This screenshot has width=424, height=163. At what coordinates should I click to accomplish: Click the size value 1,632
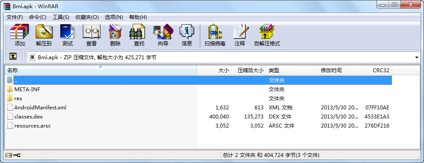coord(222,107)
